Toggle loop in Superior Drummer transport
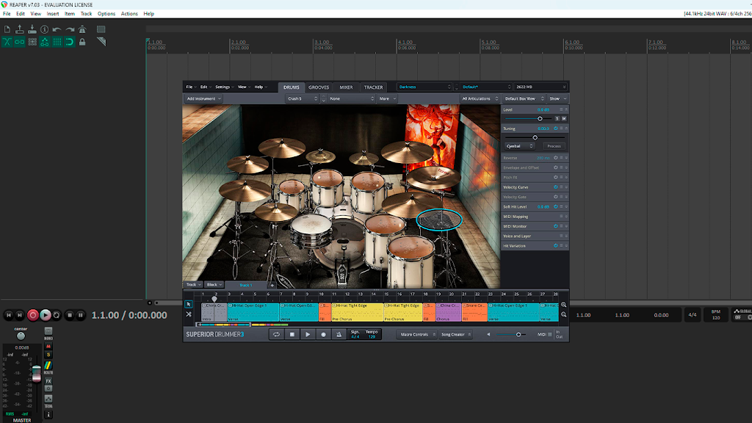Screen dimensions: 752x423 [x=276, y=335]
